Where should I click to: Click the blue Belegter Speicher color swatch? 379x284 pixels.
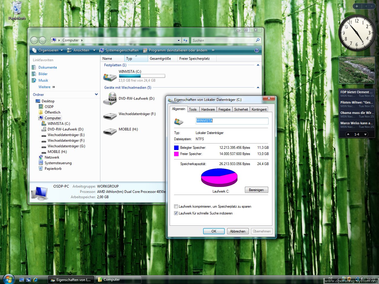pyautogui.click(x=176, y=148)
